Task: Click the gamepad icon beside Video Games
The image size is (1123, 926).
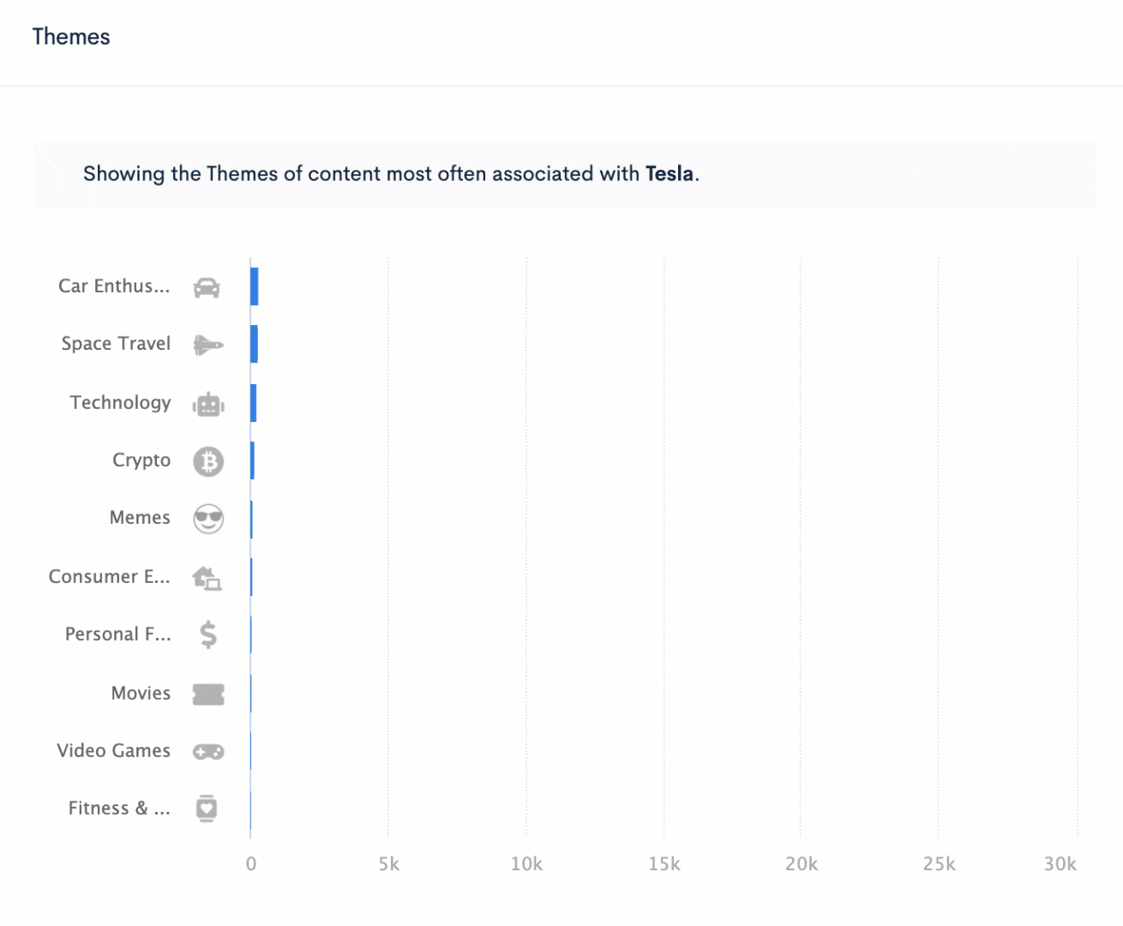Action: [x=208, y=752]
